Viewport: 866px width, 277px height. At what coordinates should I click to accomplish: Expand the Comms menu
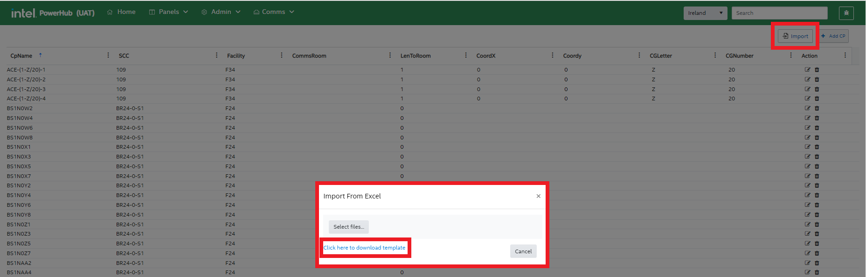[x=274, y=12]
